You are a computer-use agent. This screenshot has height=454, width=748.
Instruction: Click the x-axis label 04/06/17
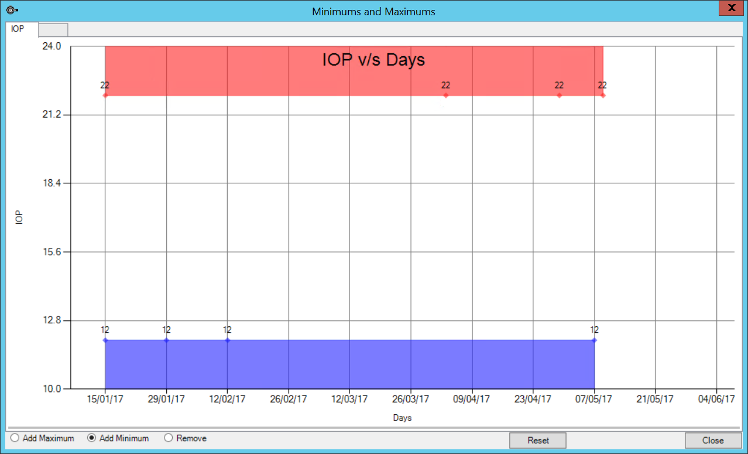pos(716,399)
